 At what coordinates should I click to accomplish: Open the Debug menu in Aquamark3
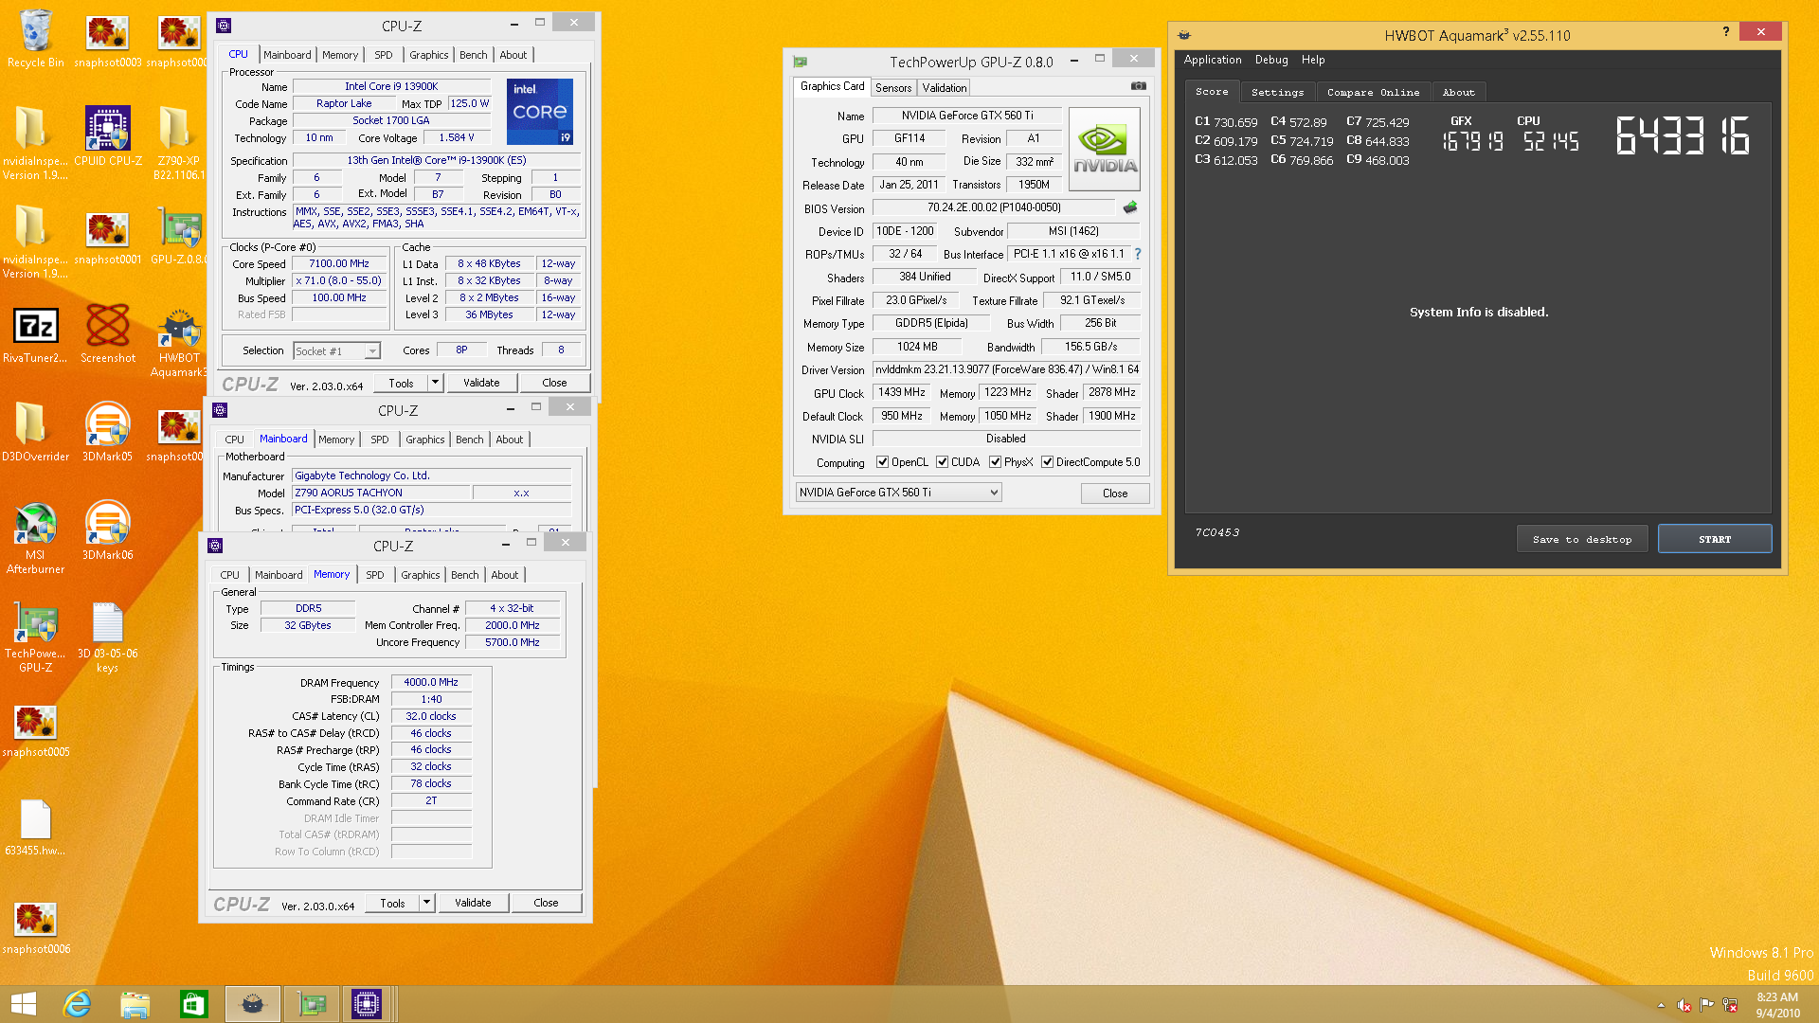coord(1271,60)
